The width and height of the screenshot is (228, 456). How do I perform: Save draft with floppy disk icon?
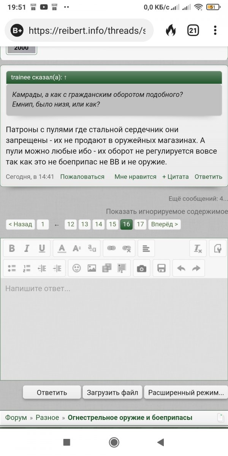point(161,268)
